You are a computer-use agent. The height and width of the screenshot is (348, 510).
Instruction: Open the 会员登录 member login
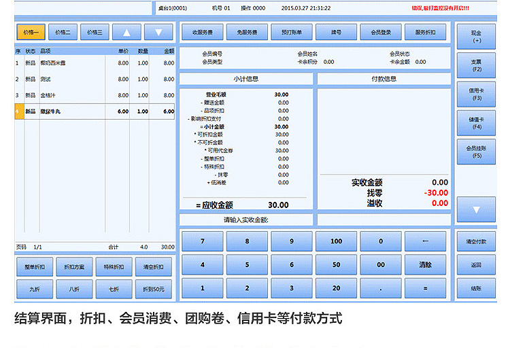(381, 32)
